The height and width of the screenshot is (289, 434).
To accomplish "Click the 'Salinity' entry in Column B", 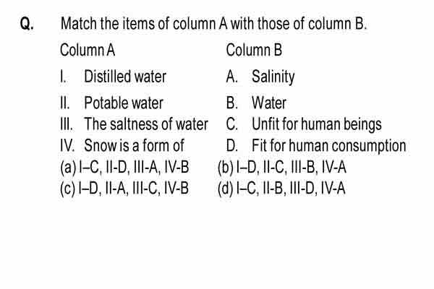I will tap(273, 77).
